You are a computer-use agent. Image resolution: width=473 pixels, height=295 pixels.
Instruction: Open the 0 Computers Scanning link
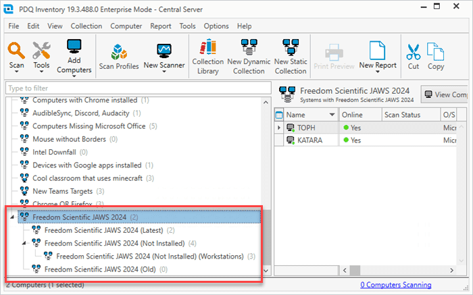(x=396, y=285)
